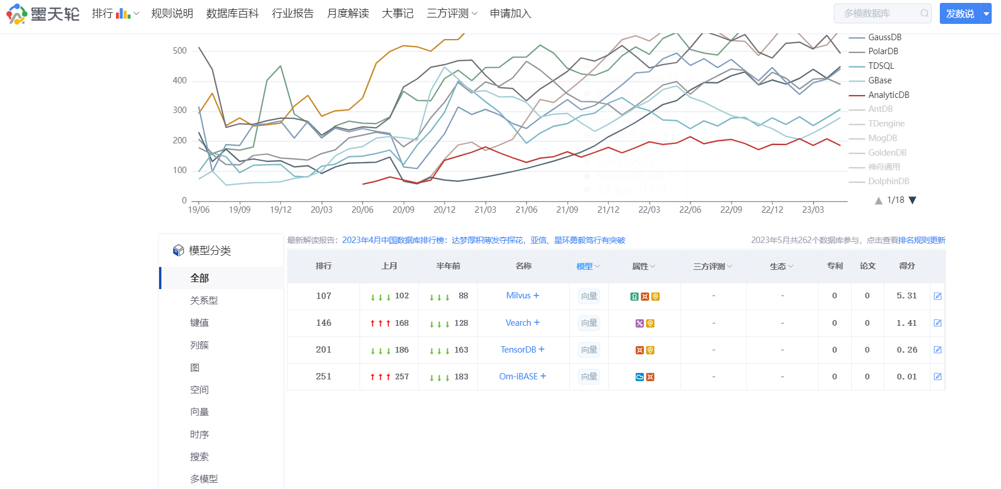The width and height of the screenshot is (1001, 489).
Task: Open the 排名规则更新 link
Action: (x=921, y=240)
